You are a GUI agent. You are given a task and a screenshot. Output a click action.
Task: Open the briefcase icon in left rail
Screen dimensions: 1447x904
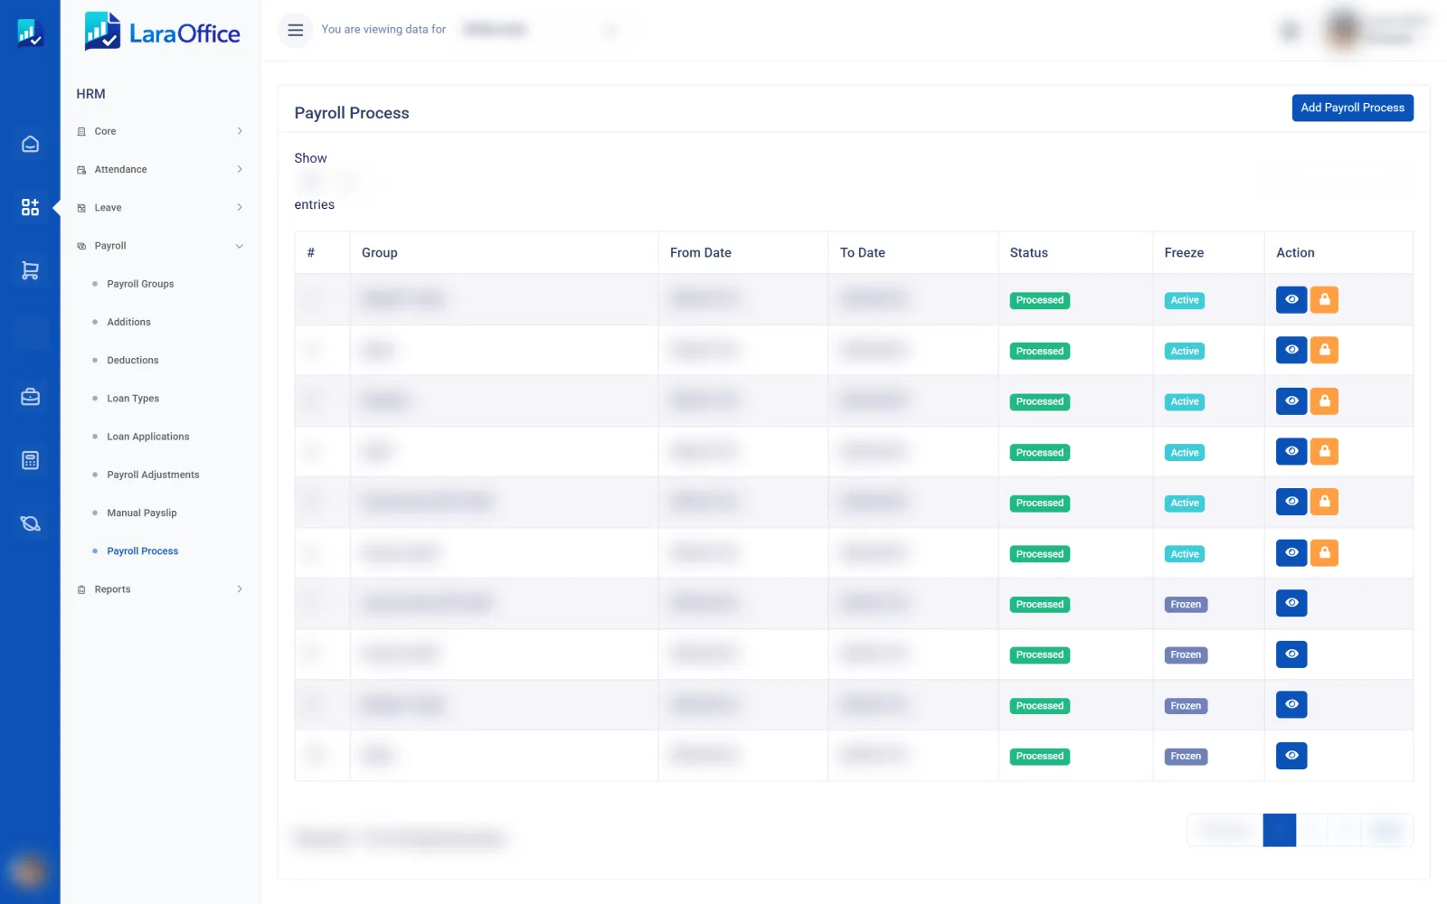pyautogui.click(x=30, y=397)
